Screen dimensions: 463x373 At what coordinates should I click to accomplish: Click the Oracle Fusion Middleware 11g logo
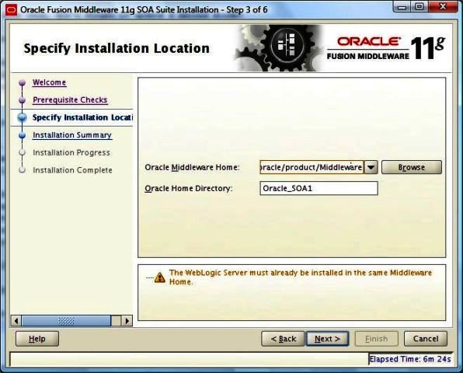[386, 48]
